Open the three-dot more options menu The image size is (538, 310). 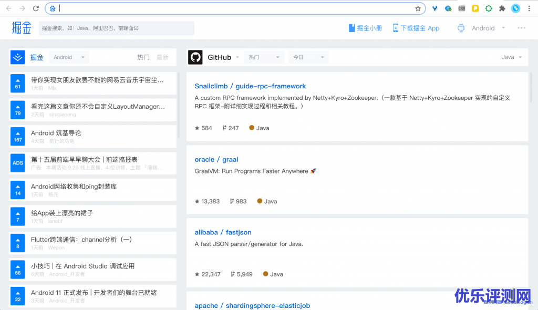(521, 28)
